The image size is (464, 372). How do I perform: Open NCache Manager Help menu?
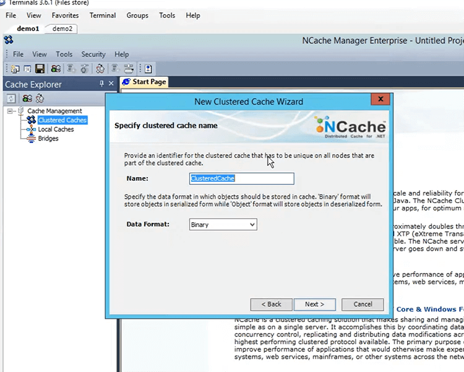click(x=122, y=54)
